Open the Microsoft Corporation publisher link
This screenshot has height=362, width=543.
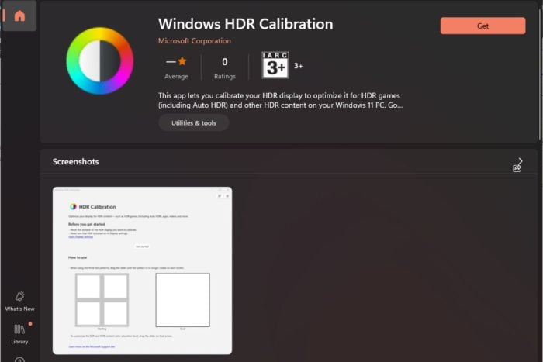194,41
